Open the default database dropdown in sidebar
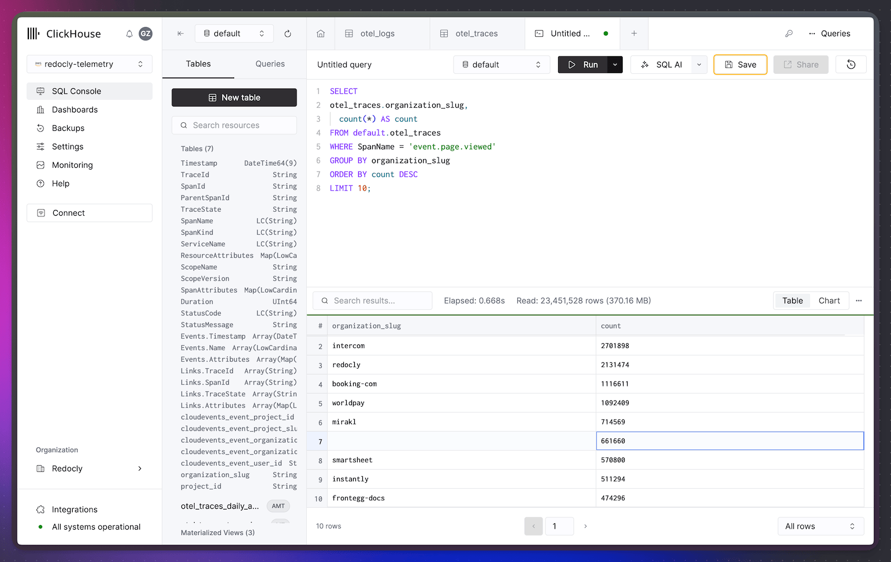This screenshot has width=891, height=562. click(234, 33)
